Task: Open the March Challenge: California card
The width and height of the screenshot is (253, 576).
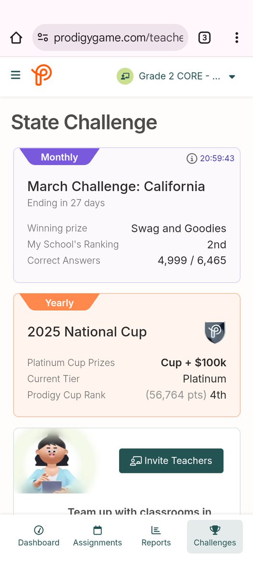Action: [x=127, y=215]
